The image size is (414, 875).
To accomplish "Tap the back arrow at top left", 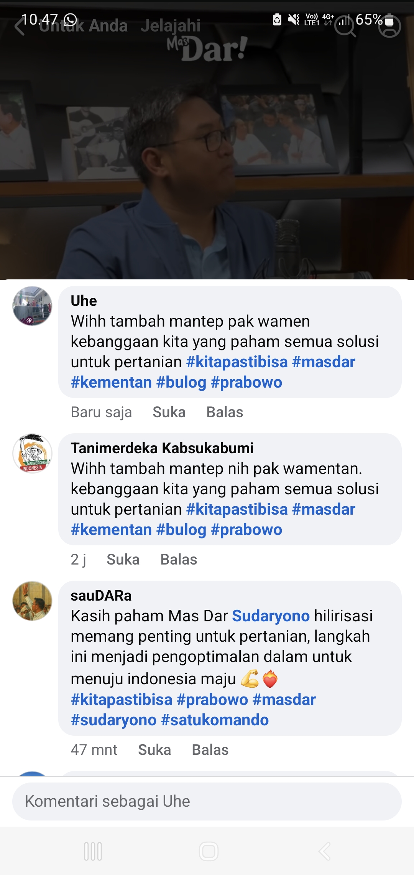I will tap(20, 27).
